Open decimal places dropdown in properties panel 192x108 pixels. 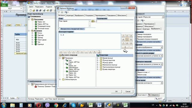click(162, 56)
